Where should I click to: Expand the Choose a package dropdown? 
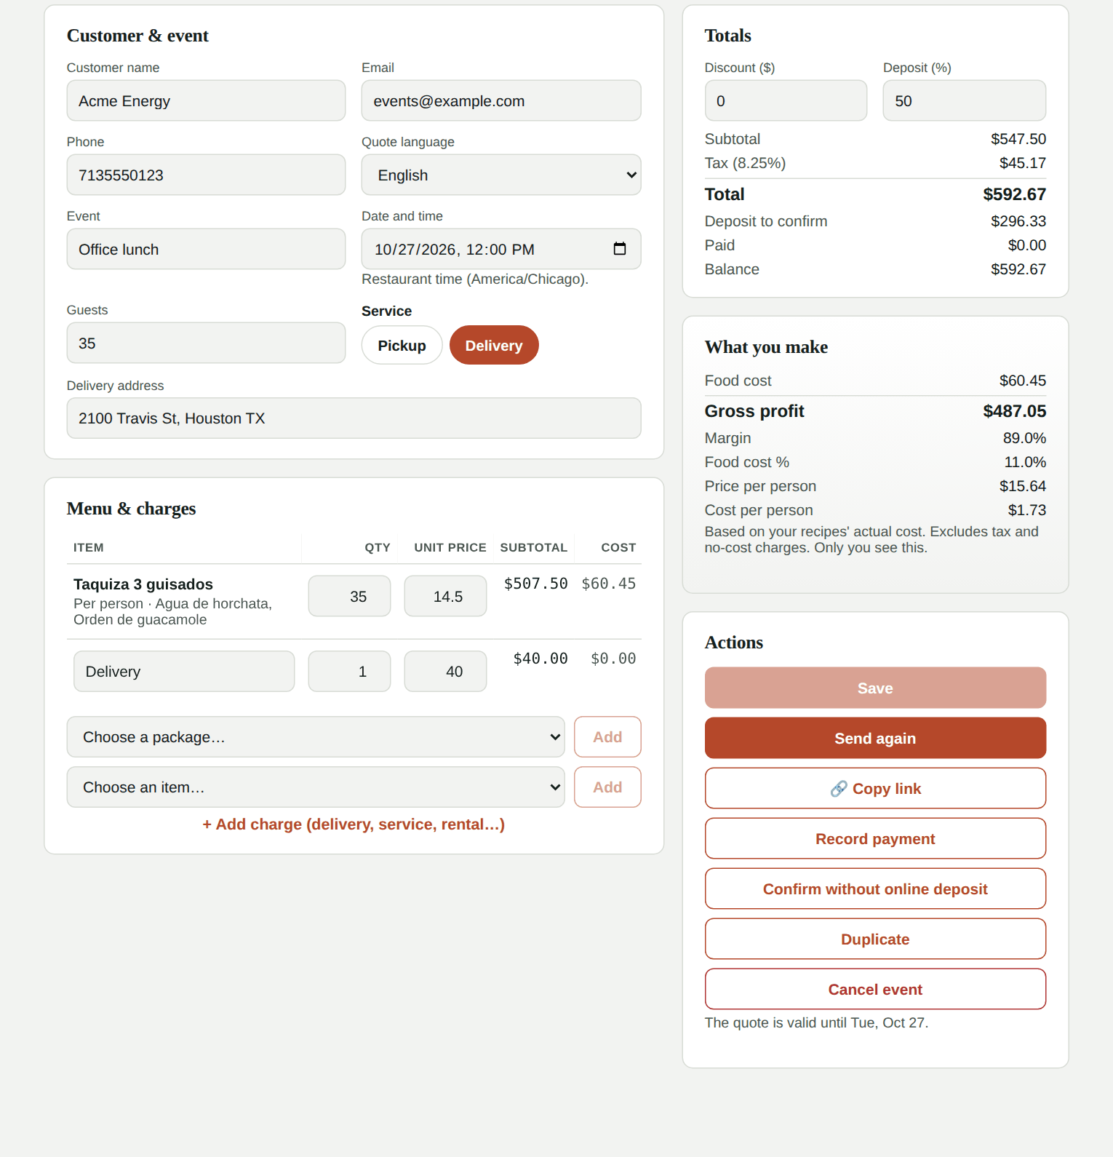[x=316, y=736]
